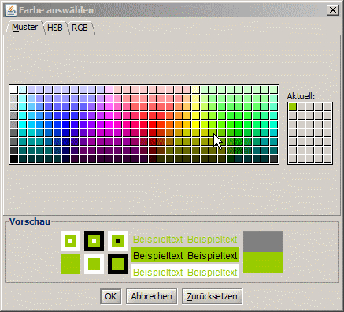
Task: Click the black-on-green Beispieltext sample
Action: [185, 255]
